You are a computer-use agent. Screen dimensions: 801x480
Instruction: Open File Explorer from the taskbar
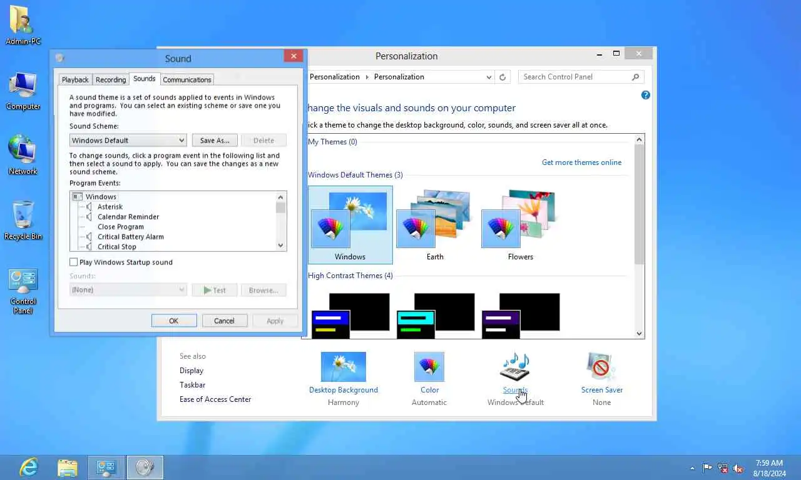[68, 467]
